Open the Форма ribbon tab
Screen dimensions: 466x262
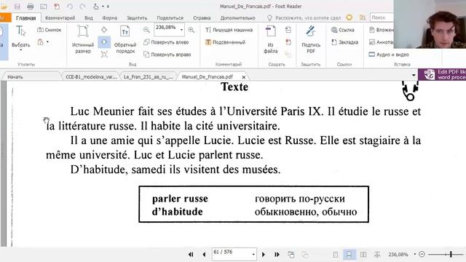coord(110,17)
